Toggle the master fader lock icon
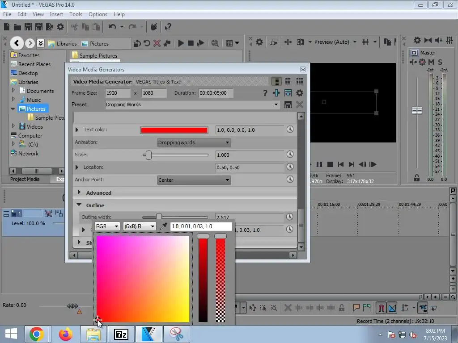 click(x=417, y=178)
